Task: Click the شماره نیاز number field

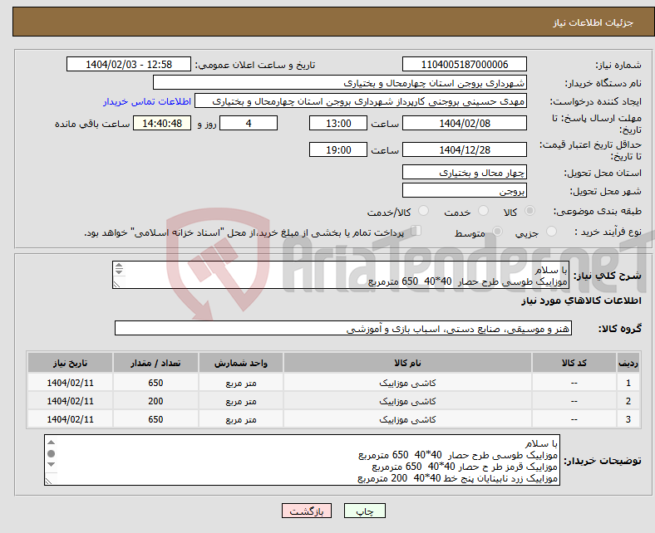Action: [x=464, y=64]
